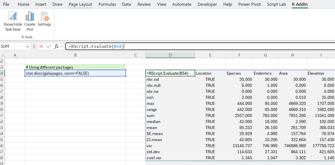Click the 'SE.mean' row label
This screenshot has width=335, height=165.
(170, 134)
